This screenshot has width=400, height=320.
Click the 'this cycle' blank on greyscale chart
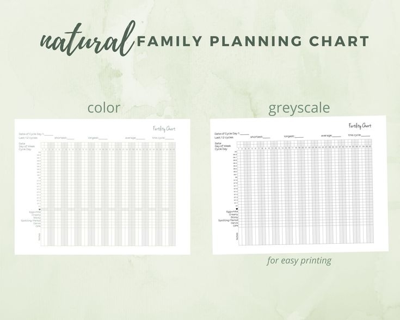point(365,135)
